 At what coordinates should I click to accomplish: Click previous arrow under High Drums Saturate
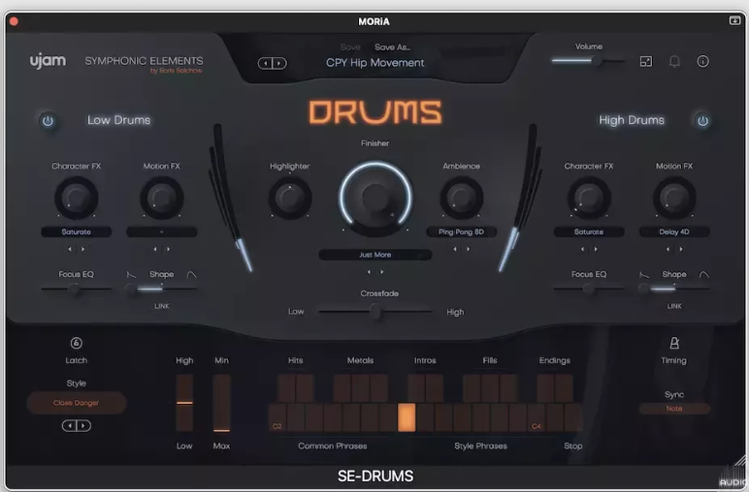[582, 249]
